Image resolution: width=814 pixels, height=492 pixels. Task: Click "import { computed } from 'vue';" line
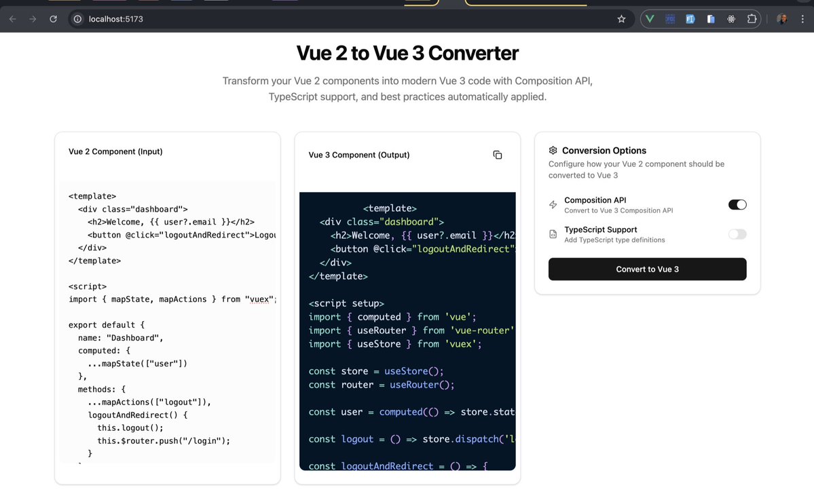click(x=392, y=317)
